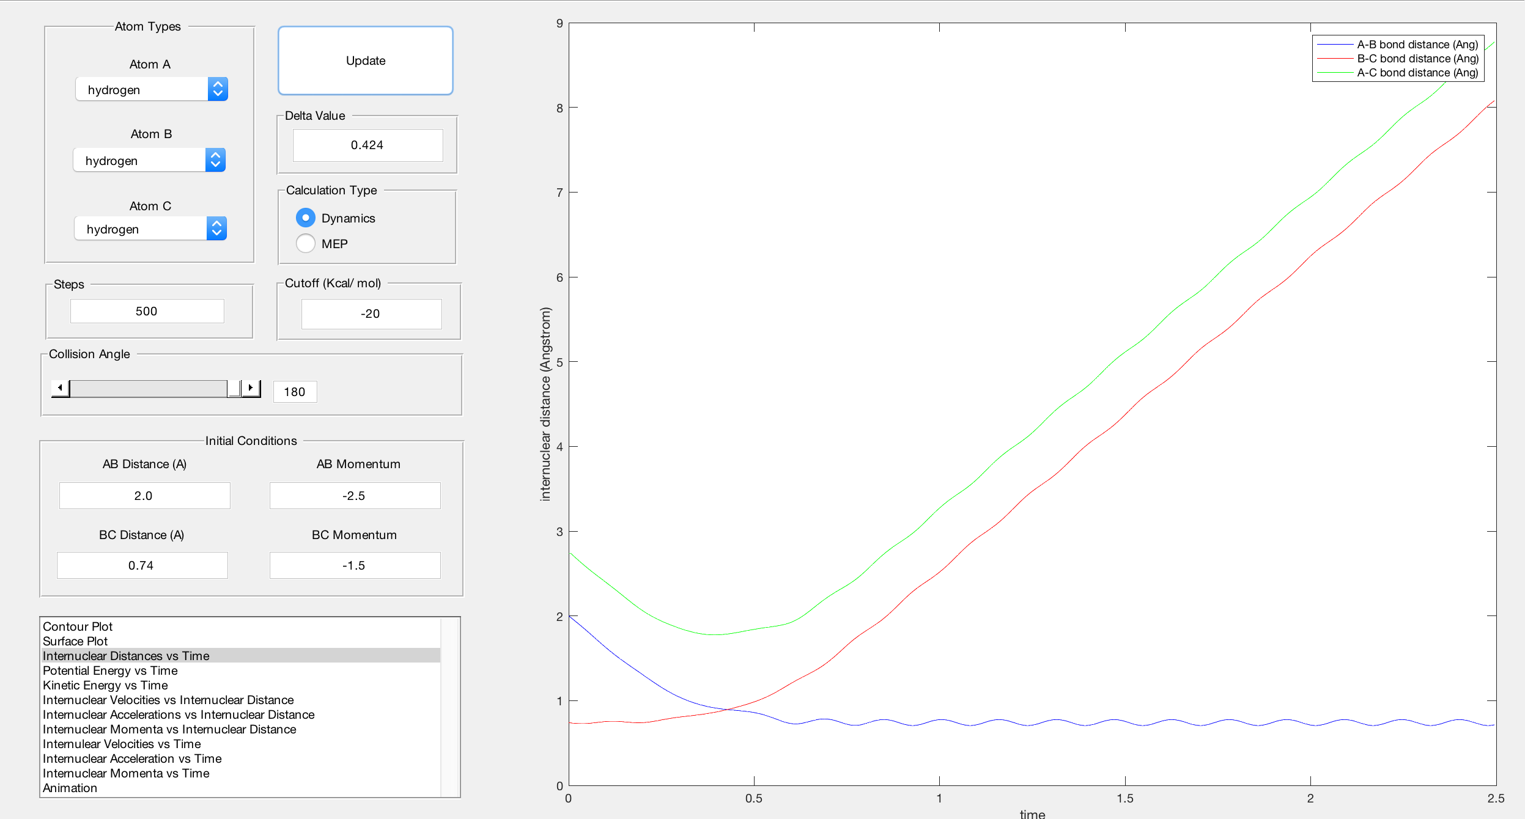The width and height of the screenshot is (1525, 819).
Task: Click the collision angle slider right arrow
Action: [251, 388]
